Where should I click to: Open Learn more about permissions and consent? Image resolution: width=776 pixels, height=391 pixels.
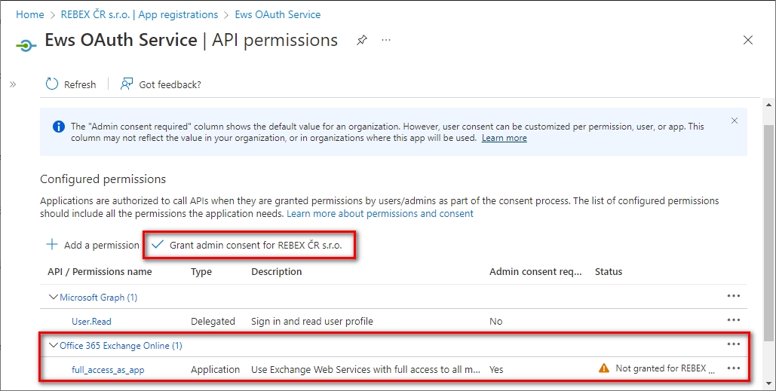click(379, 214)
